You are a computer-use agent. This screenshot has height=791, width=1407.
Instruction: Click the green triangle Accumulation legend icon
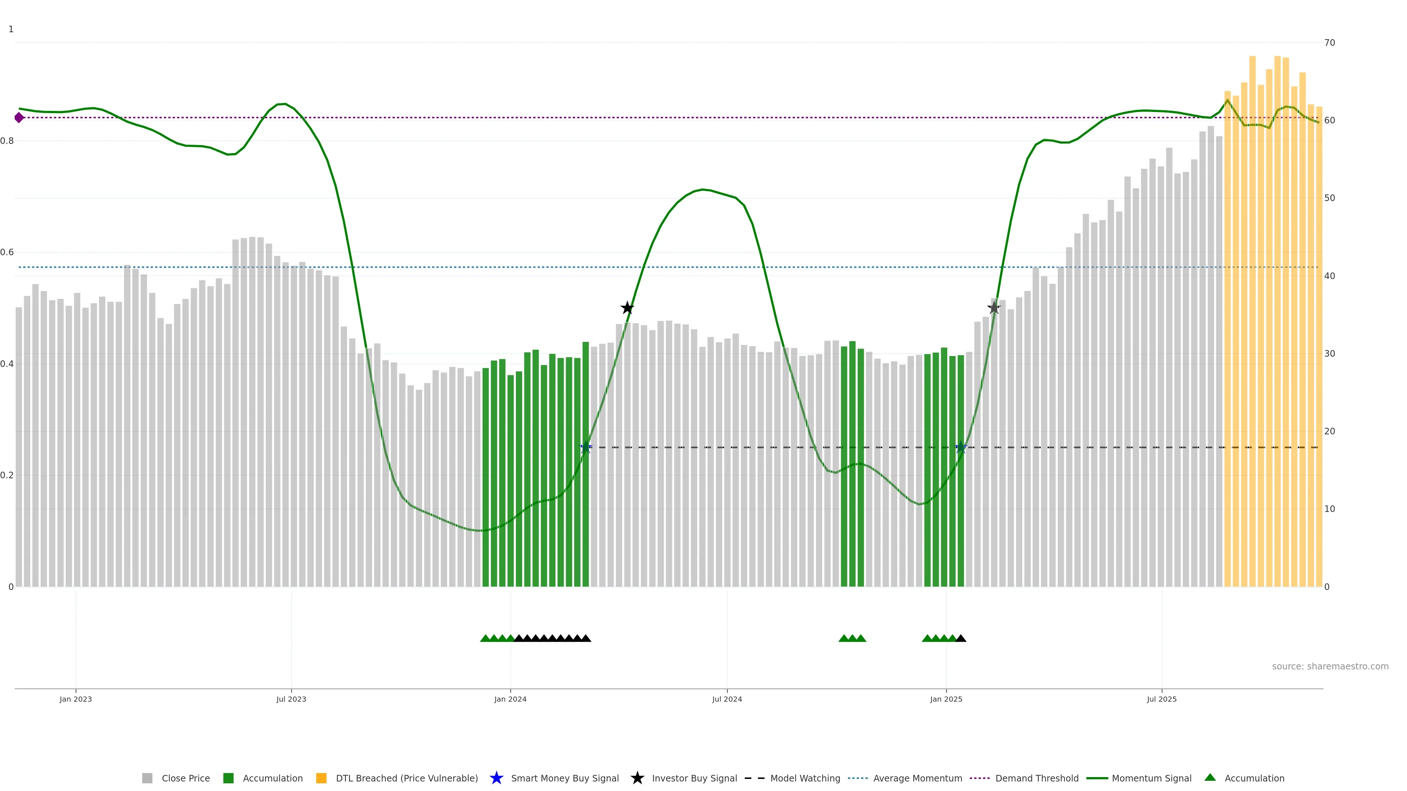(x=1210, y=777)
